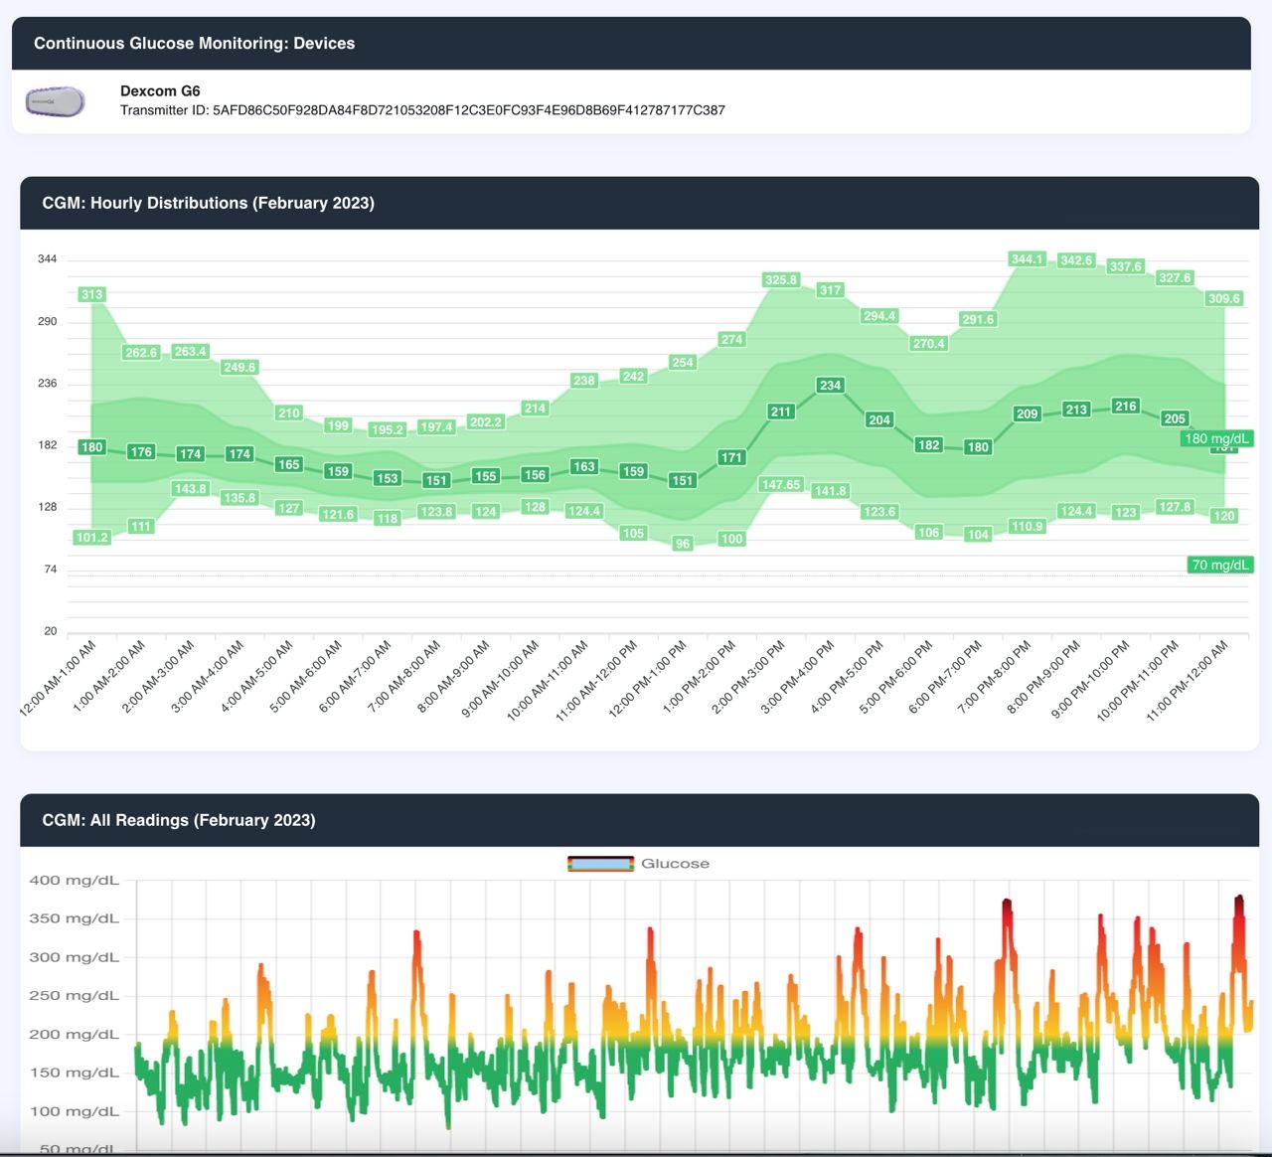Click the 180 mg/dL threshold label

pos(1216,438)
